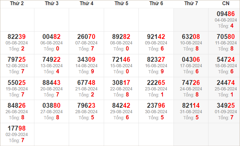The height and width of the screenshot is (146, 240).
Task: Click the Thứ 2 column header
Action: click(x=17, y=4)
